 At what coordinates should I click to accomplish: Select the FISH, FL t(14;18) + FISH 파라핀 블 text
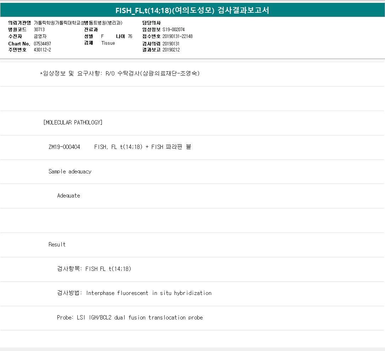point(143,147)
